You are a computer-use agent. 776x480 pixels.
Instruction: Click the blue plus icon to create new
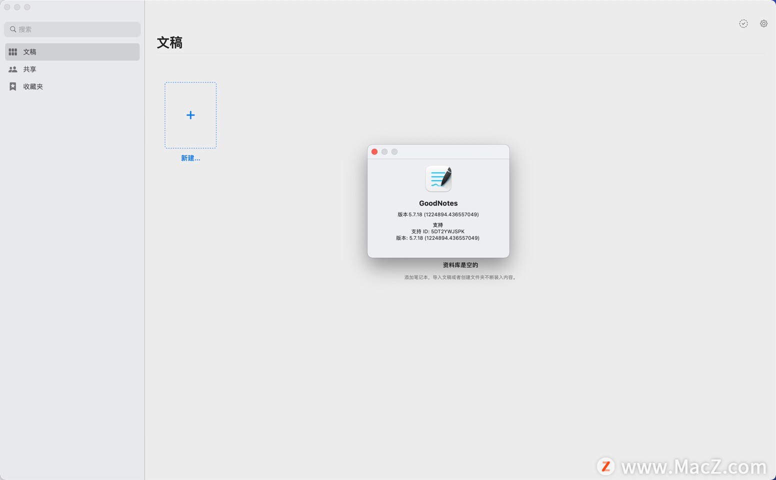(190, 115)
